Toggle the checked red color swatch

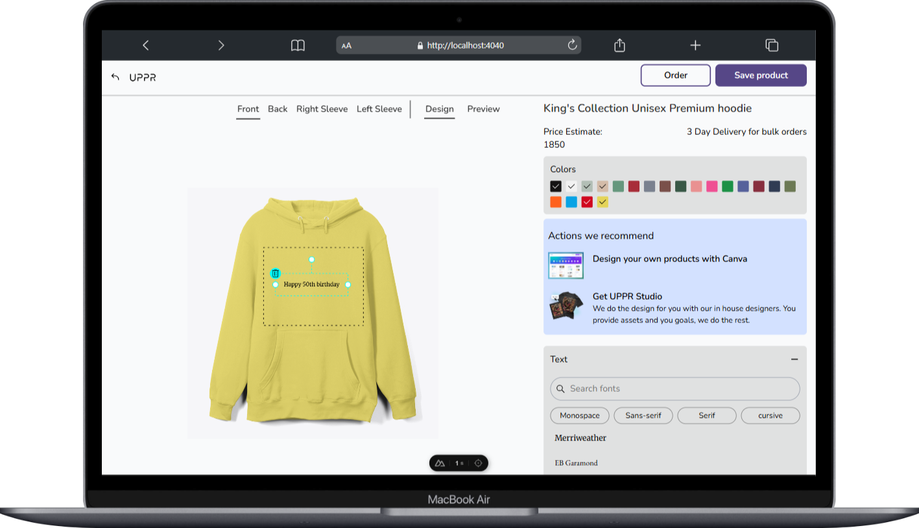point(587,202)
